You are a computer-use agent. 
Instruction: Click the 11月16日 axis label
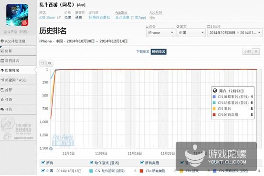(135, 153)
